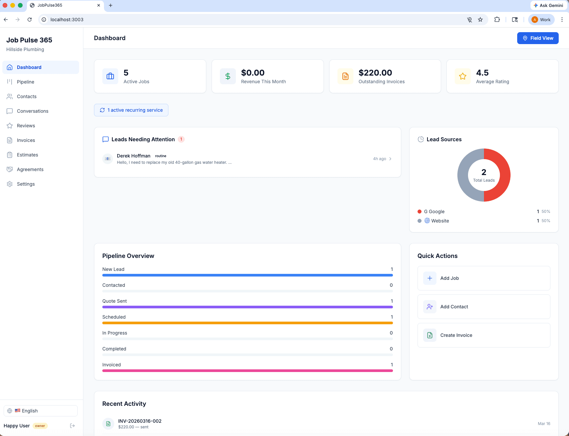The image size is (569, 436).
Task: Open the Invoices page from the sidebar
Action: click(x=26, y=140)
